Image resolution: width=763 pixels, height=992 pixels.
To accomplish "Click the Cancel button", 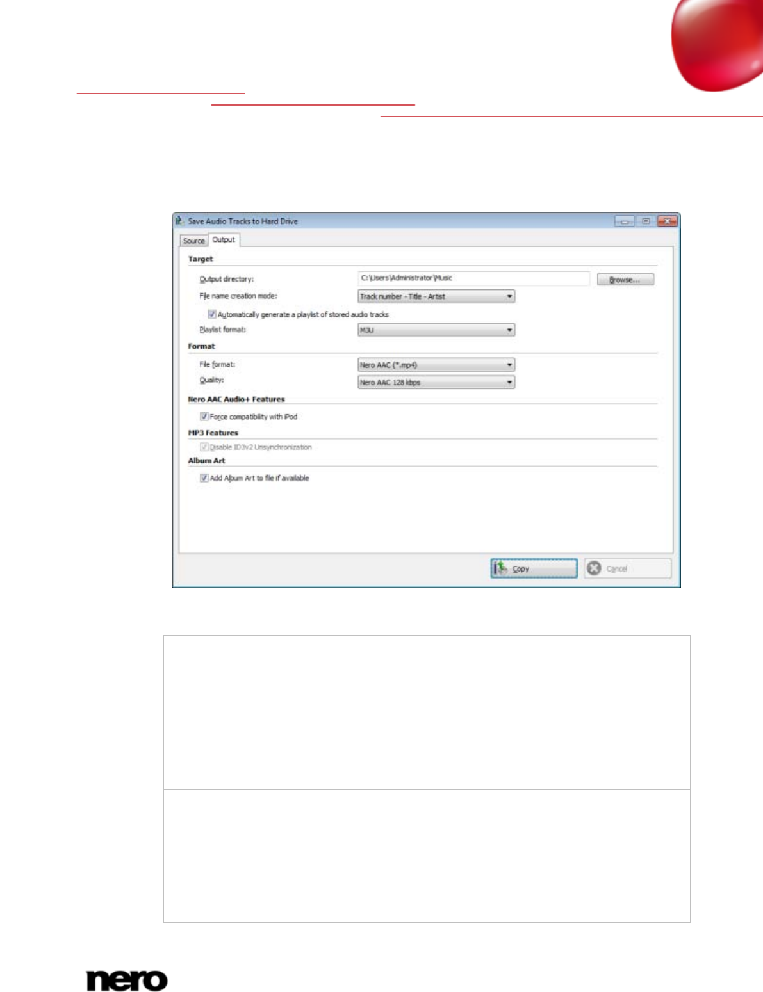I will click(x=627, y=568).
